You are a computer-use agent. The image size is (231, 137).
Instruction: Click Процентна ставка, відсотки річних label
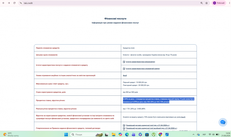point(51,101)
